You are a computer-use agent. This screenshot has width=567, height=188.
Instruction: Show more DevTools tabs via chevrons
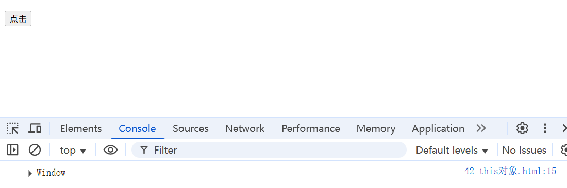tap(481, 128)
